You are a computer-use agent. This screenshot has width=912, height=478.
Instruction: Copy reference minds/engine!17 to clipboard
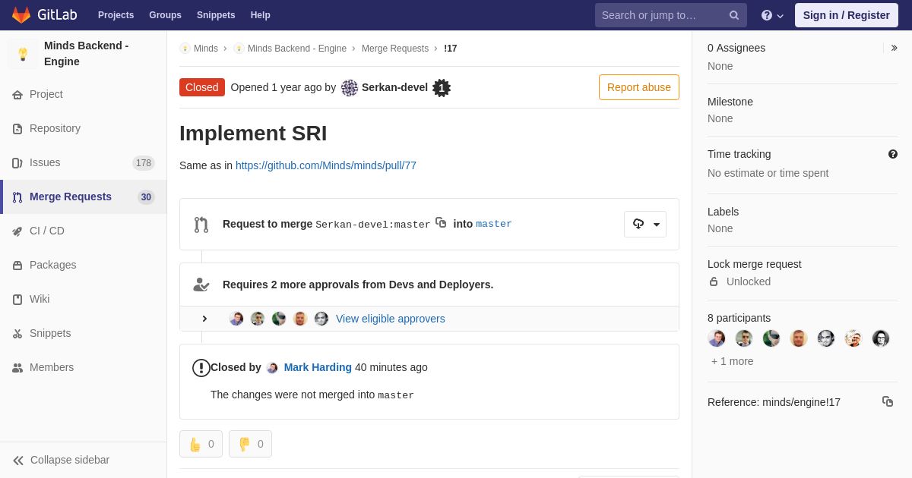click(888, 401)
